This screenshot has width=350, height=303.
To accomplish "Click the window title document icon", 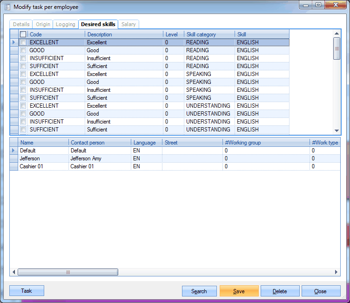I will (x=7, y=7).
